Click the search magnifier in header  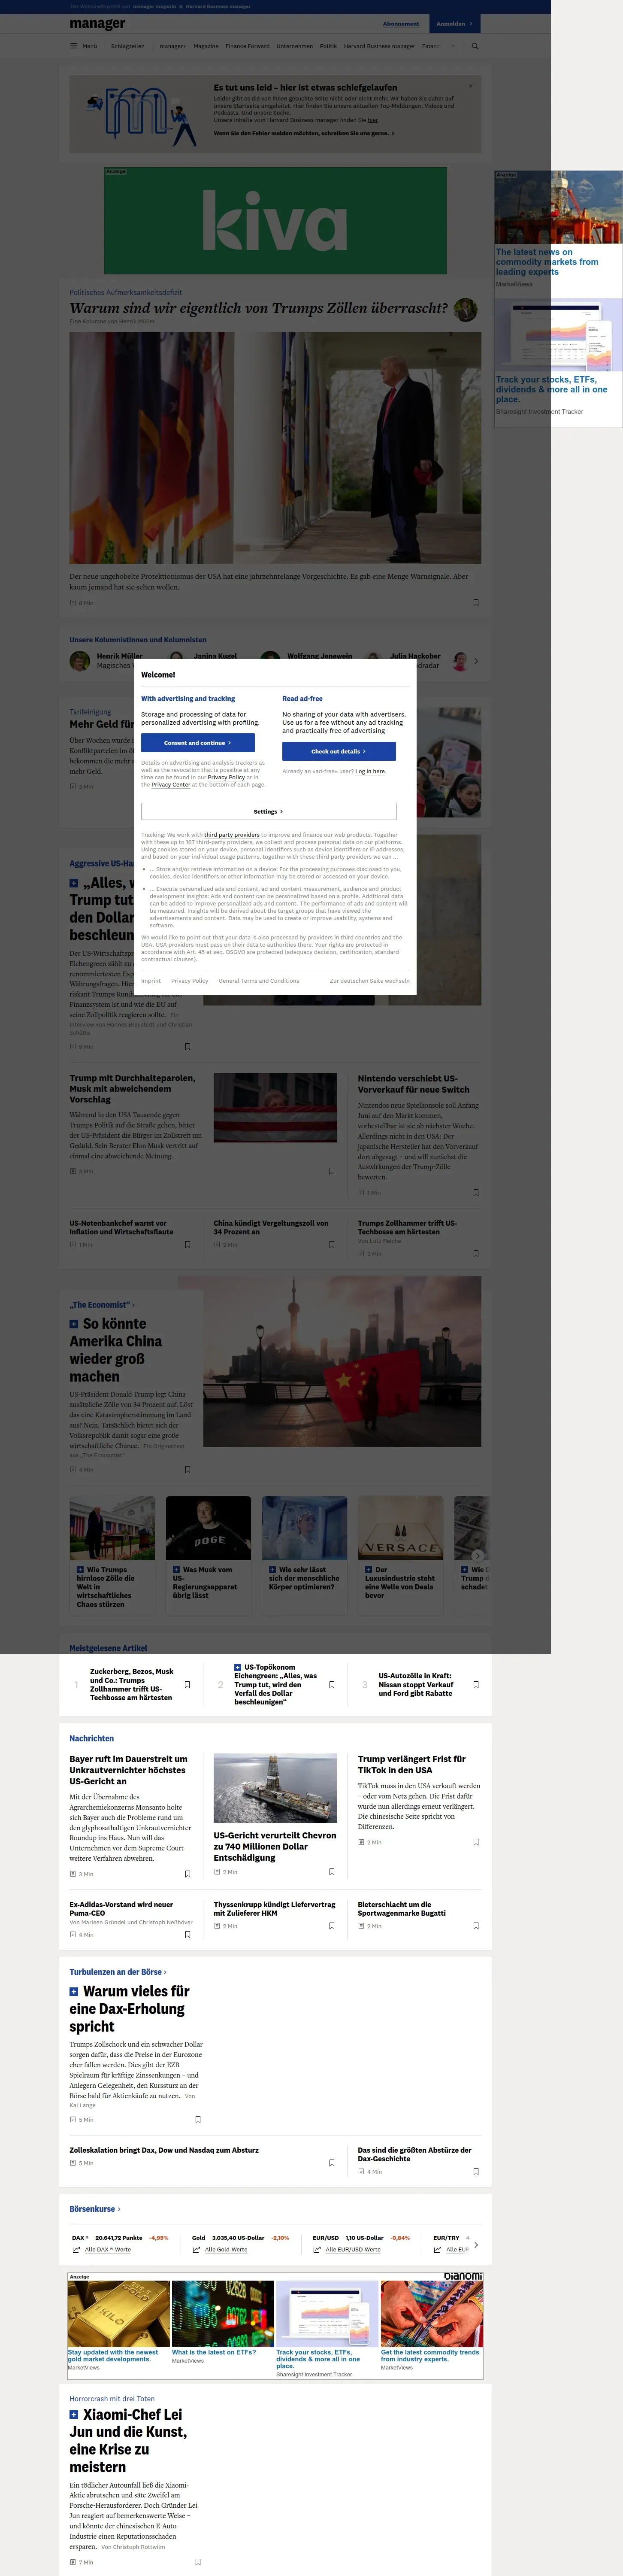tap(475, 46)
